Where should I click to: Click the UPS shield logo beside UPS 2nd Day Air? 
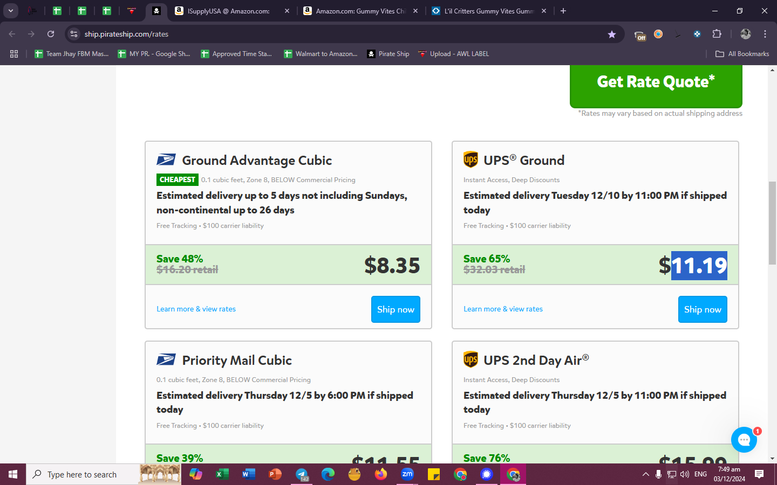(471, 359)
